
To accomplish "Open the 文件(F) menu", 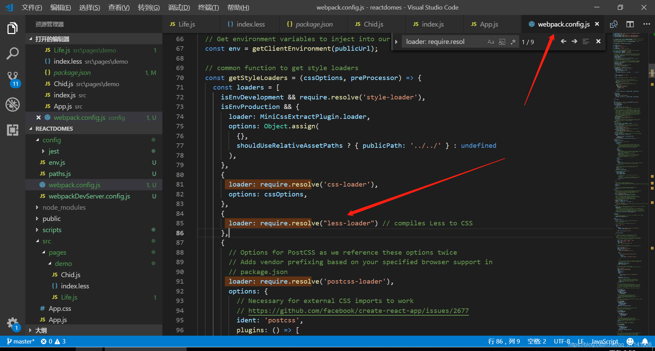I will pyautogui.click(x=32, y=7).
